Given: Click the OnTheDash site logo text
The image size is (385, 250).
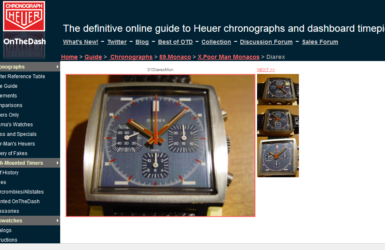Looking at the screenshot, I should coord(25,41).
